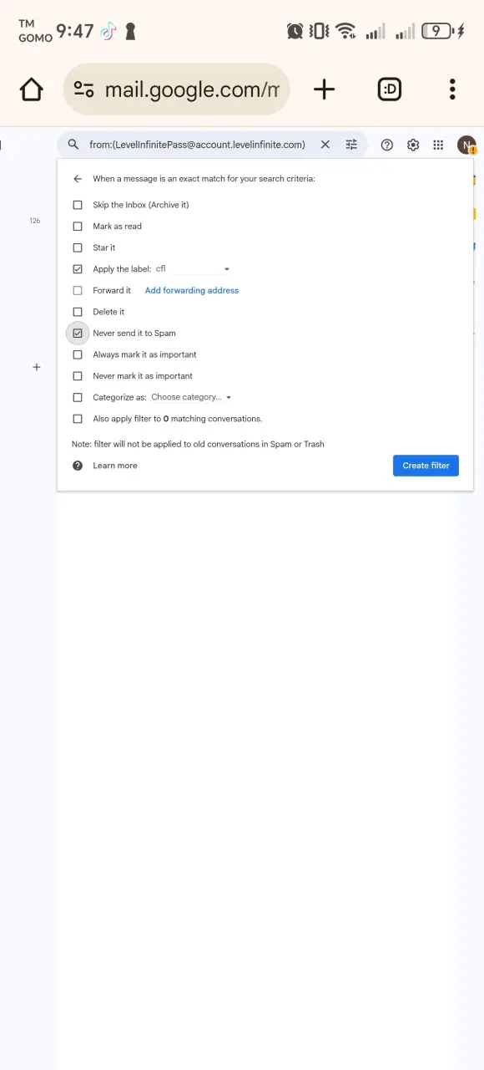Clear the search query with X icon
This screenshot has height=1070, width=484.
[325, 145]
